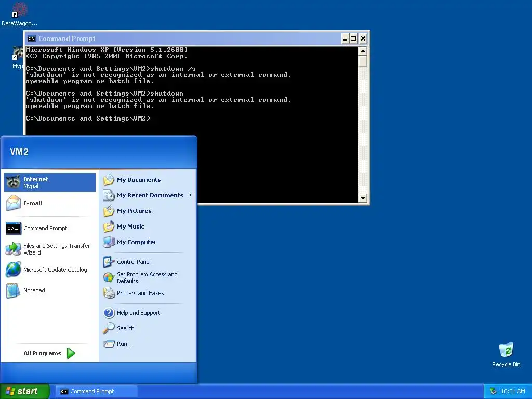
Task: Click the Search magnifier icon
Action: click(x=109, y=328)
